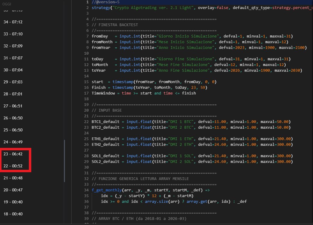Screen dimensions: 313x225
Task: Select version 26 in history list
Action: [13, 118]
